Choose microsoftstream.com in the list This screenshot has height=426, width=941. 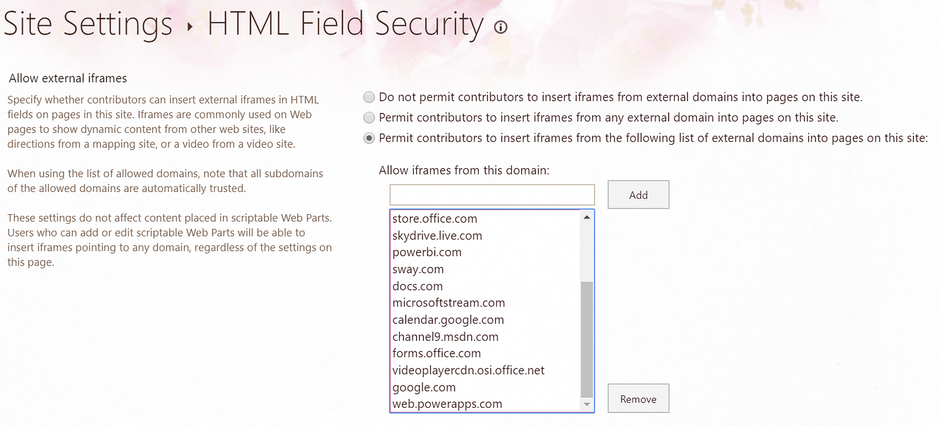point(449,303)
